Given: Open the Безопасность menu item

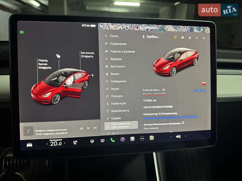Looking at the screenshot, I should [118, 111].
